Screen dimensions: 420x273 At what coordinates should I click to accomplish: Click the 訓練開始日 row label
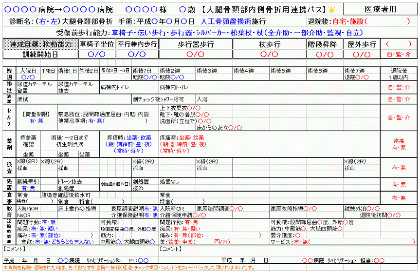[40, 54]
